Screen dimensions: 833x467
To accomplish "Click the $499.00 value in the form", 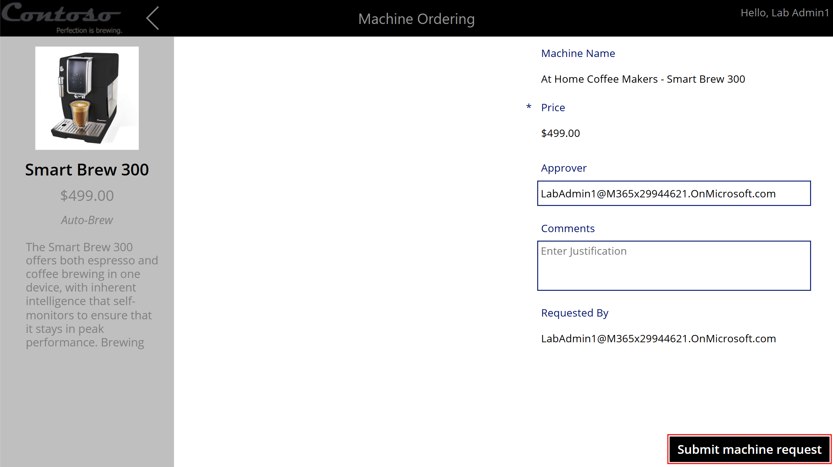I will [x=560, y=133].
